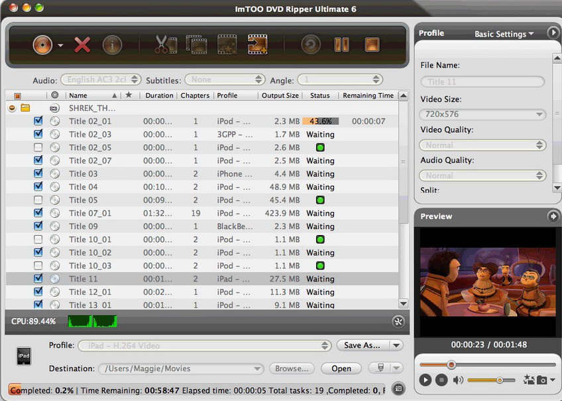Uncheck the Title 02_03 checkbox

(x=38, y=134)
